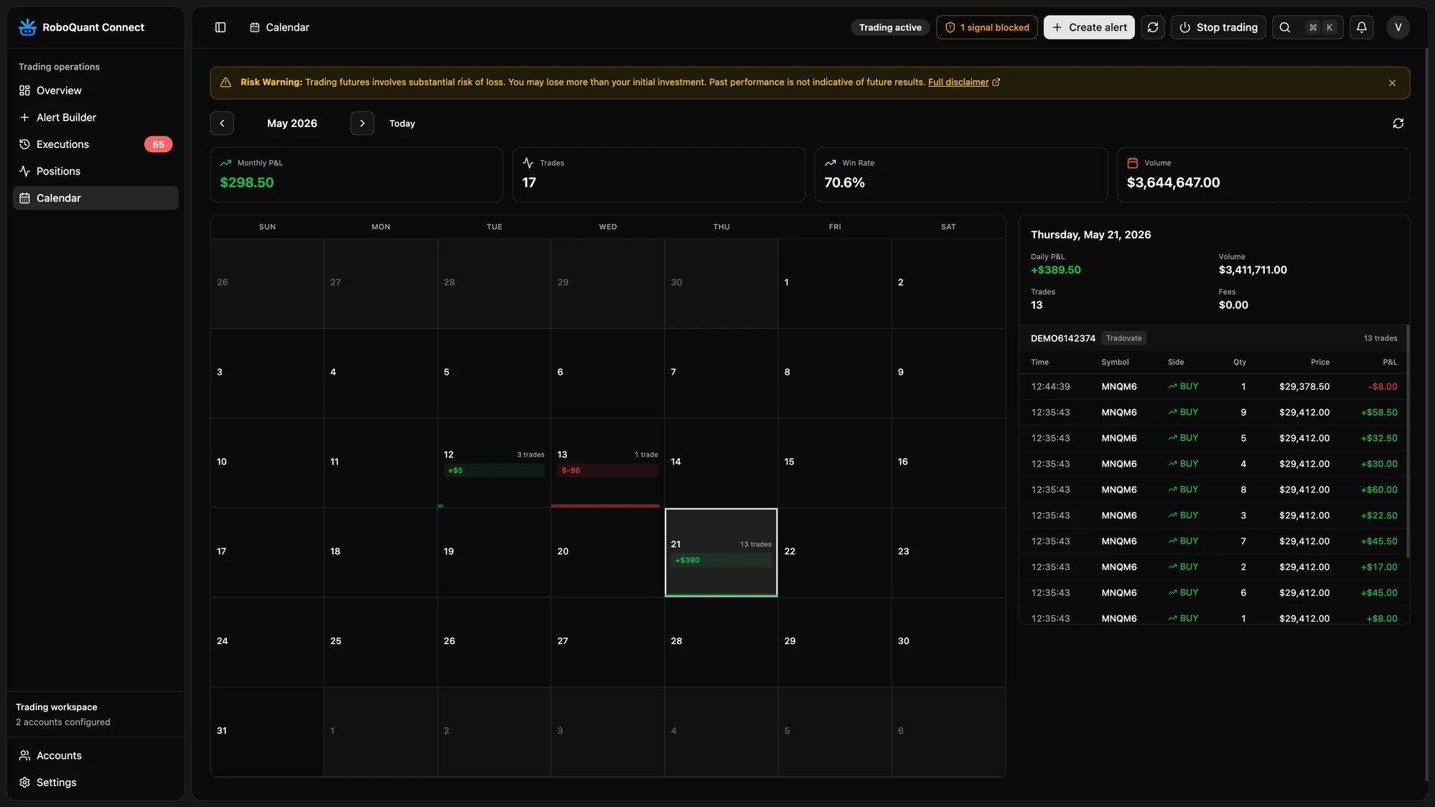Viewport: 1435px width, 807px height.
Task: Click the risk warning triangle icon
Action: [x=225, y=83]
